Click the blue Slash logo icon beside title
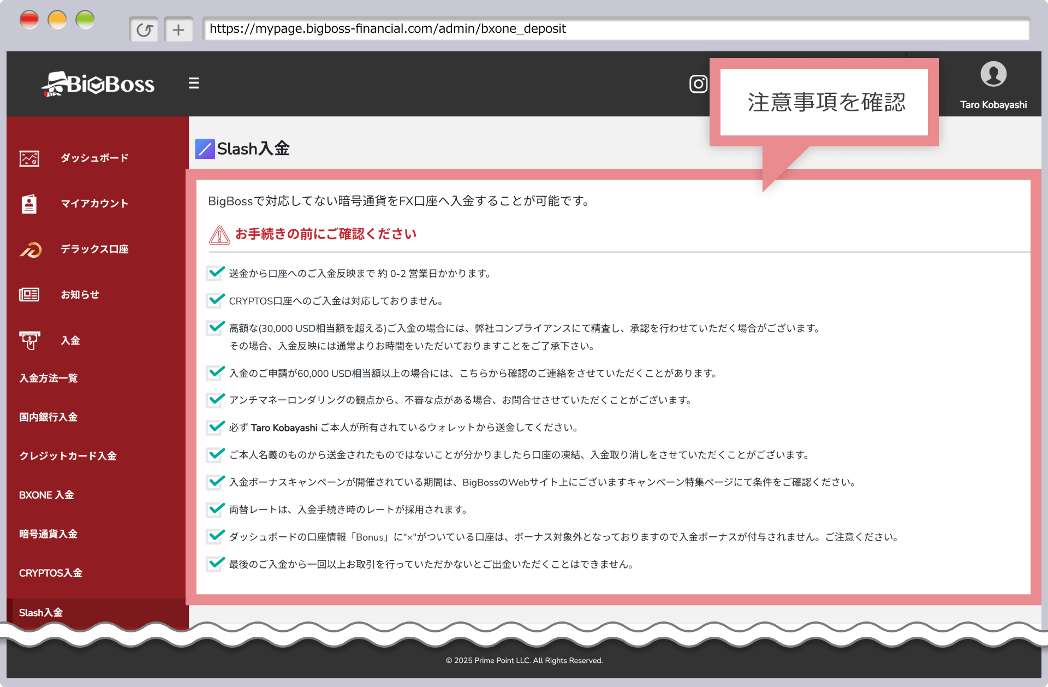The height and width of the screenshot is (687, 1048). coord(205,149)
